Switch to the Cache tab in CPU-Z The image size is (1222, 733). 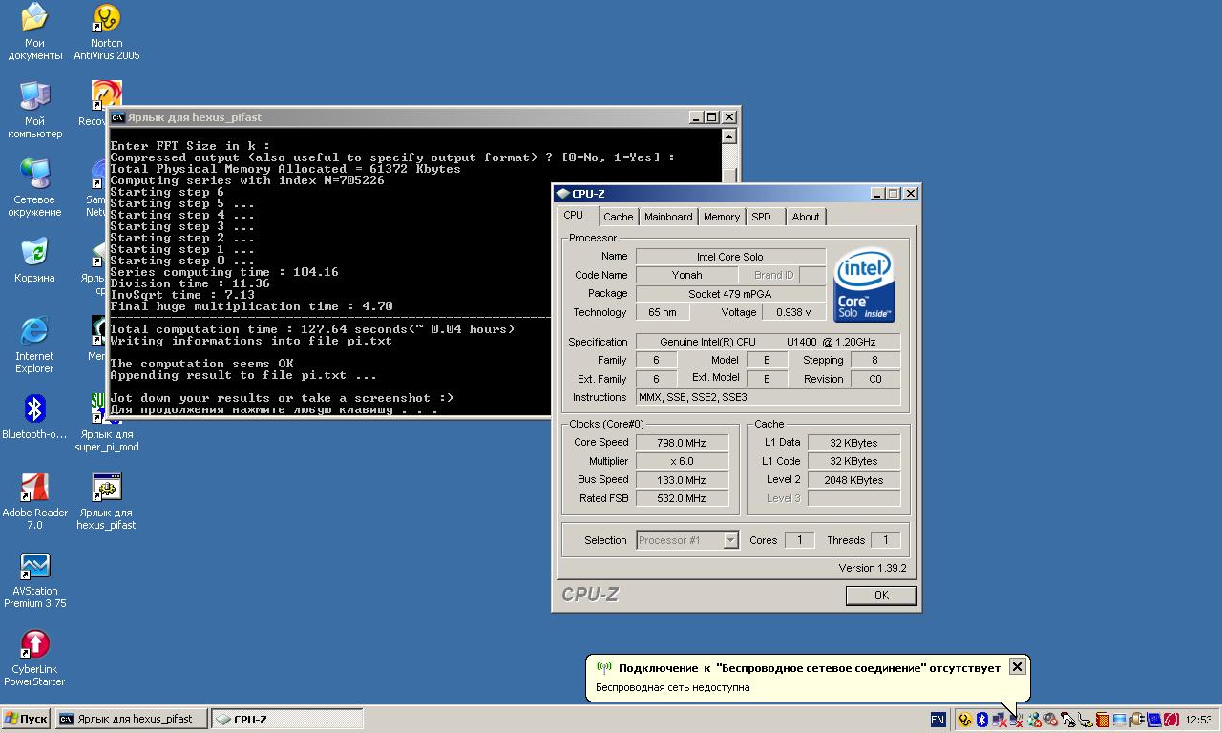pos(618,217)
